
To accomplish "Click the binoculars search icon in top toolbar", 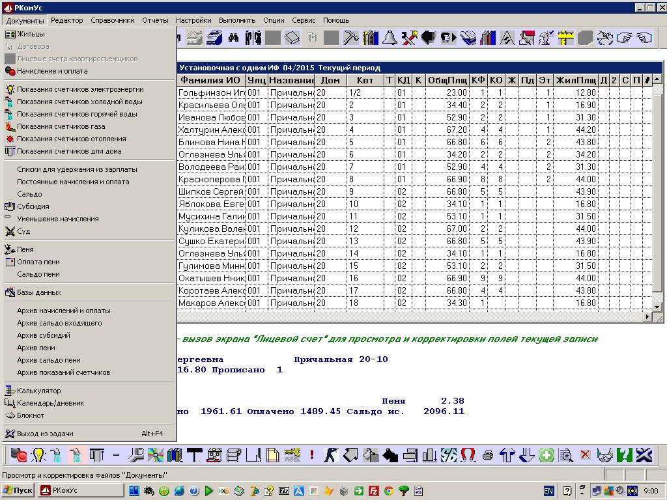I will 233,38.
